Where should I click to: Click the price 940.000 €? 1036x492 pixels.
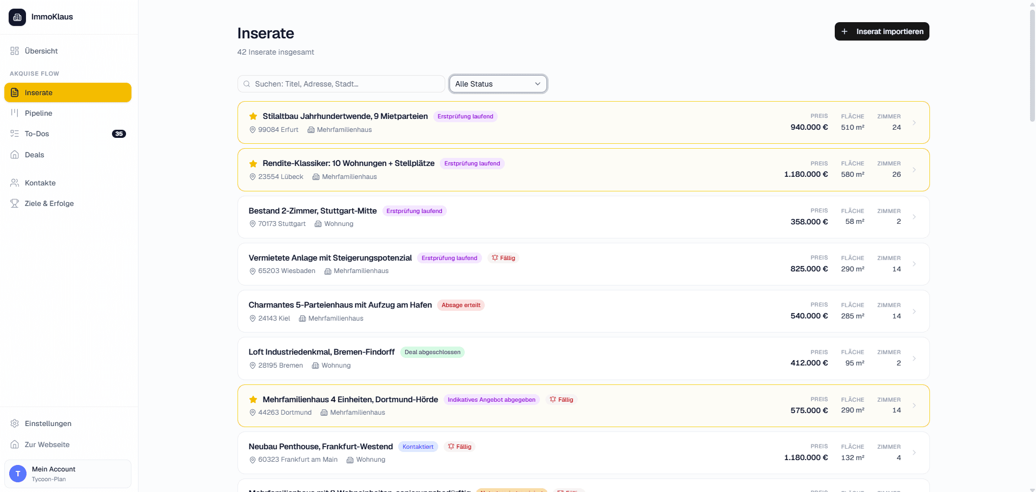coord(809,127)
